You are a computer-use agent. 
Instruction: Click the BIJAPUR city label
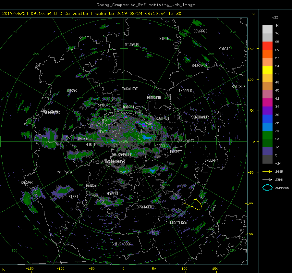pos(132,45)
